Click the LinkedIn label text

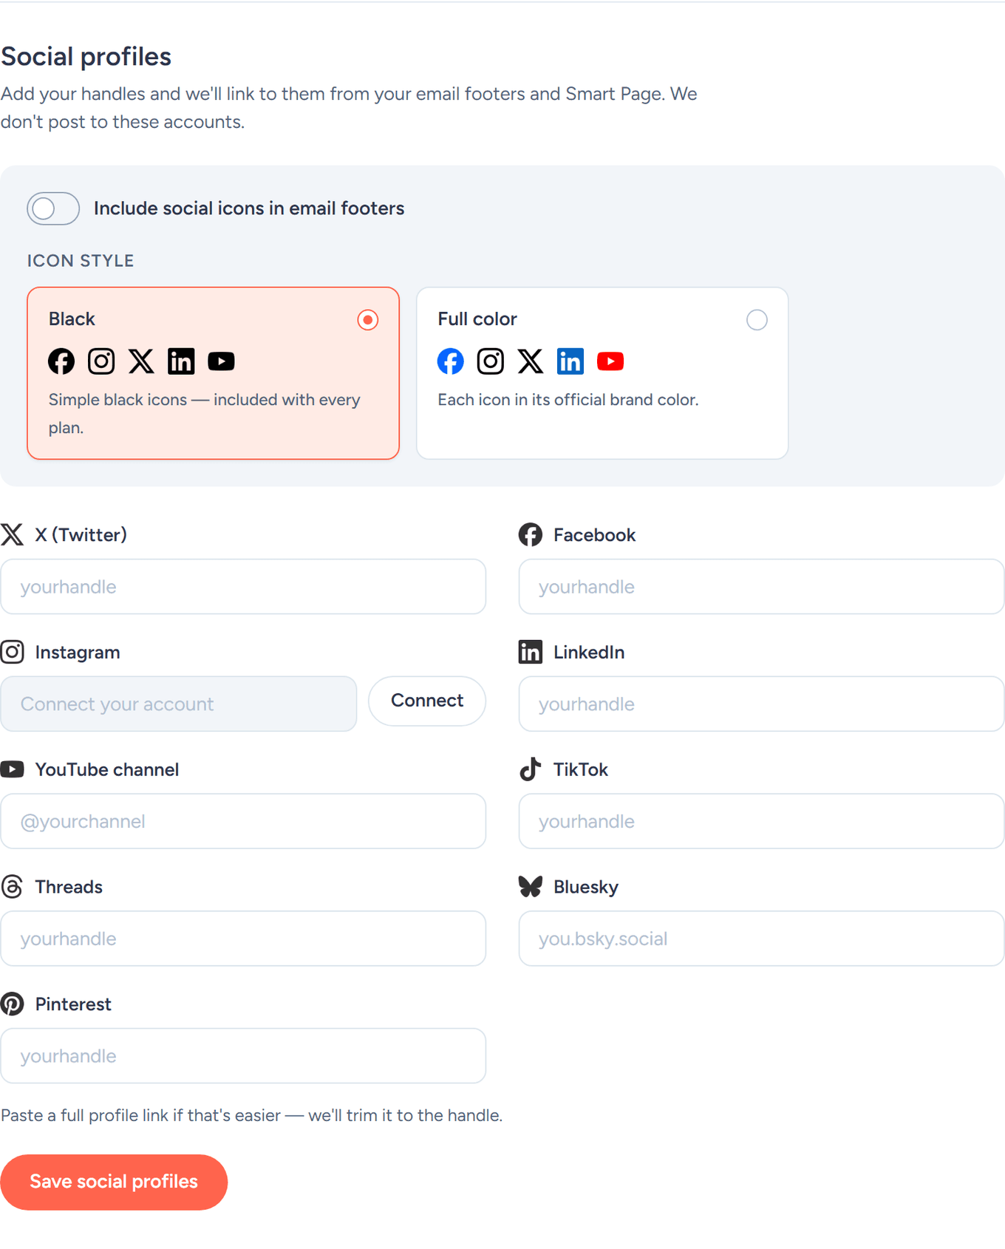589,653
